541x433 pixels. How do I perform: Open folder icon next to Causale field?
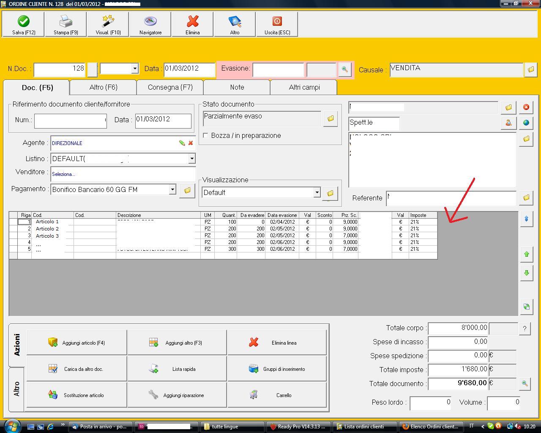click(x=531, y=69)
